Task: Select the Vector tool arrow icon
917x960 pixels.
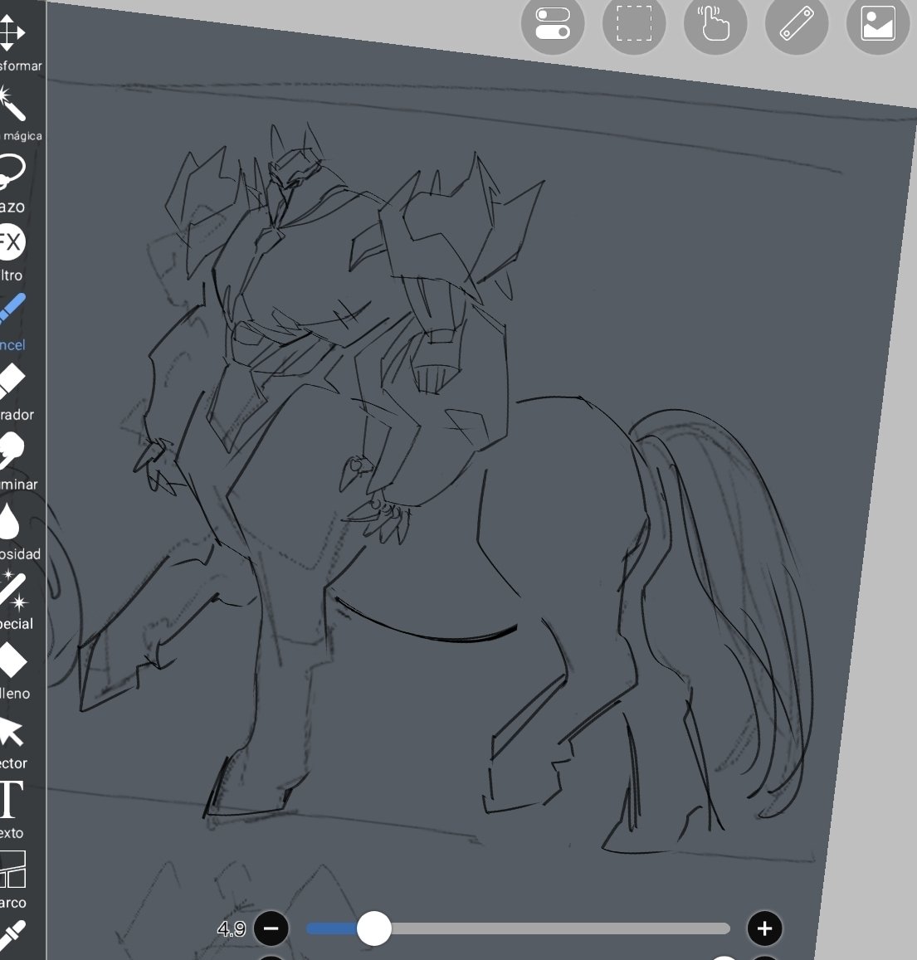Action: tap(11, 733)
